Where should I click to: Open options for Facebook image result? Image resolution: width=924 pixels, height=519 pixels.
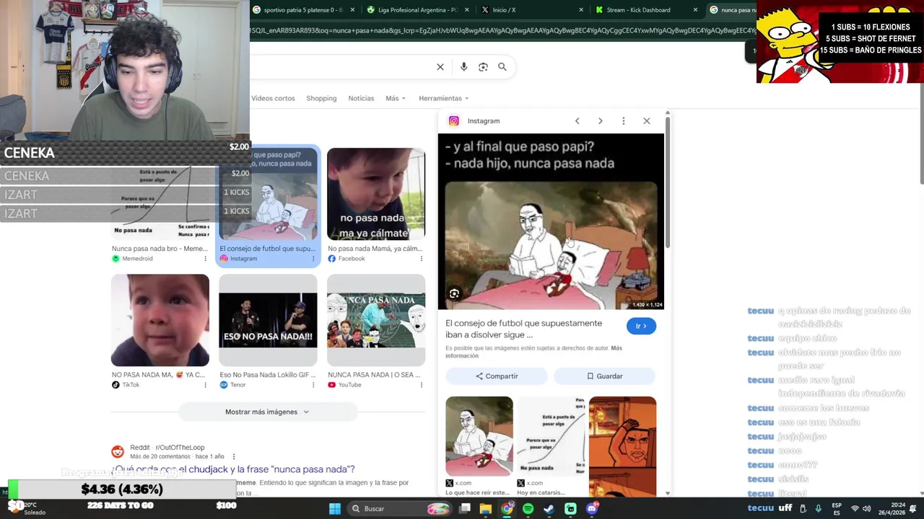tap(421, 259)
